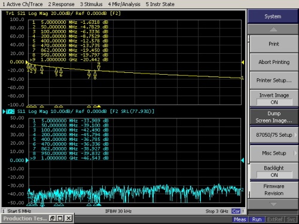
Task: Expand the 87050/75 Setup submenu
Action: (274, 135)
